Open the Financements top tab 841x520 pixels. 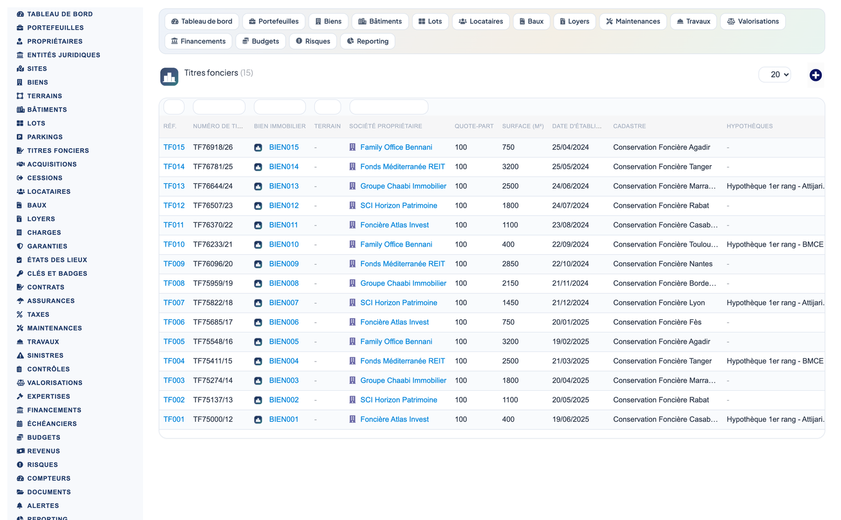point(198,41)
